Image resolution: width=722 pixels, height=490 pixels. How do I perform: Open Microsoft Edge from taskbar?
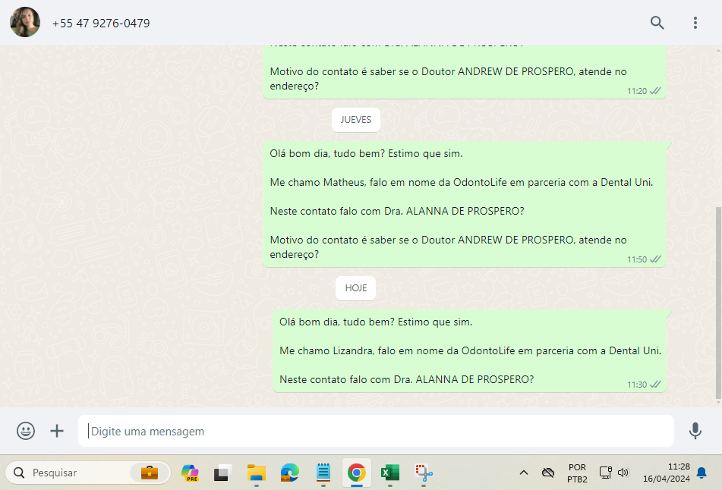289,473
